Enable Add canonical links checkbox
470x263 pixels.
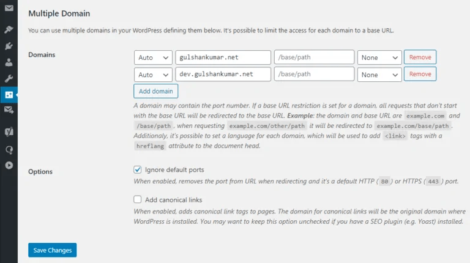[x=138, y=199]
